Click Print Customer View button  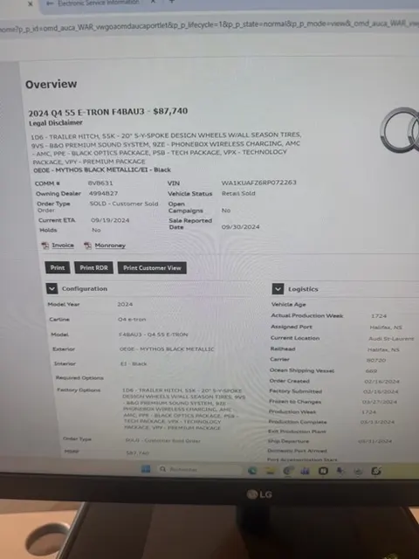[152, 268]
